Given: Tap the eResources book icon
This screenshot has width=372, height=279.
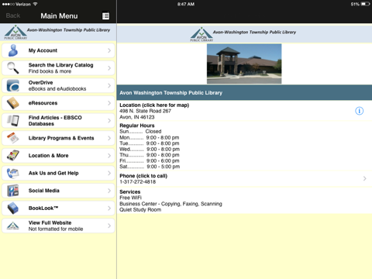Looking at the screenshot, I should [13, 103].
